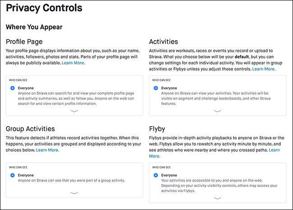This screenshot has height=210, width=293.
Task: Select Everyone radio under Activities
Action: coord(156,88)
